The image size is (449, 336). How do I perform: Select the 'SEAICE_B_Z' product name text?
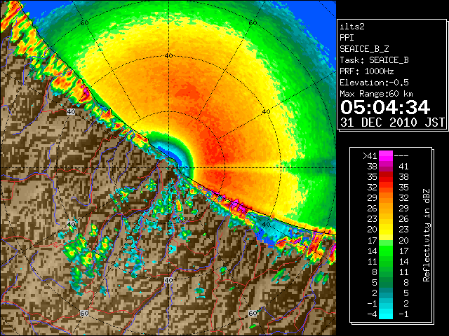pyautogui.click(x=364, y=49)
